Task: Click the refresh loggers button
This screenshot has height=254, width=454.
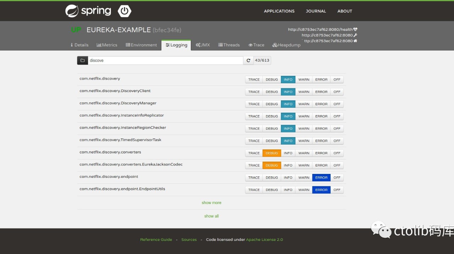Action: tap(248, 60)
